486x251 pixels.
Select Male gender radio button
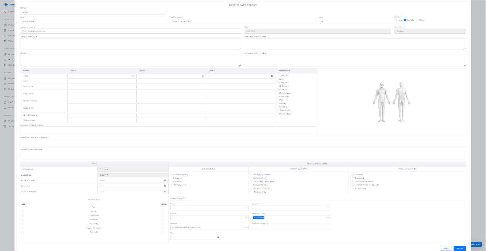[x=396, y=20]
